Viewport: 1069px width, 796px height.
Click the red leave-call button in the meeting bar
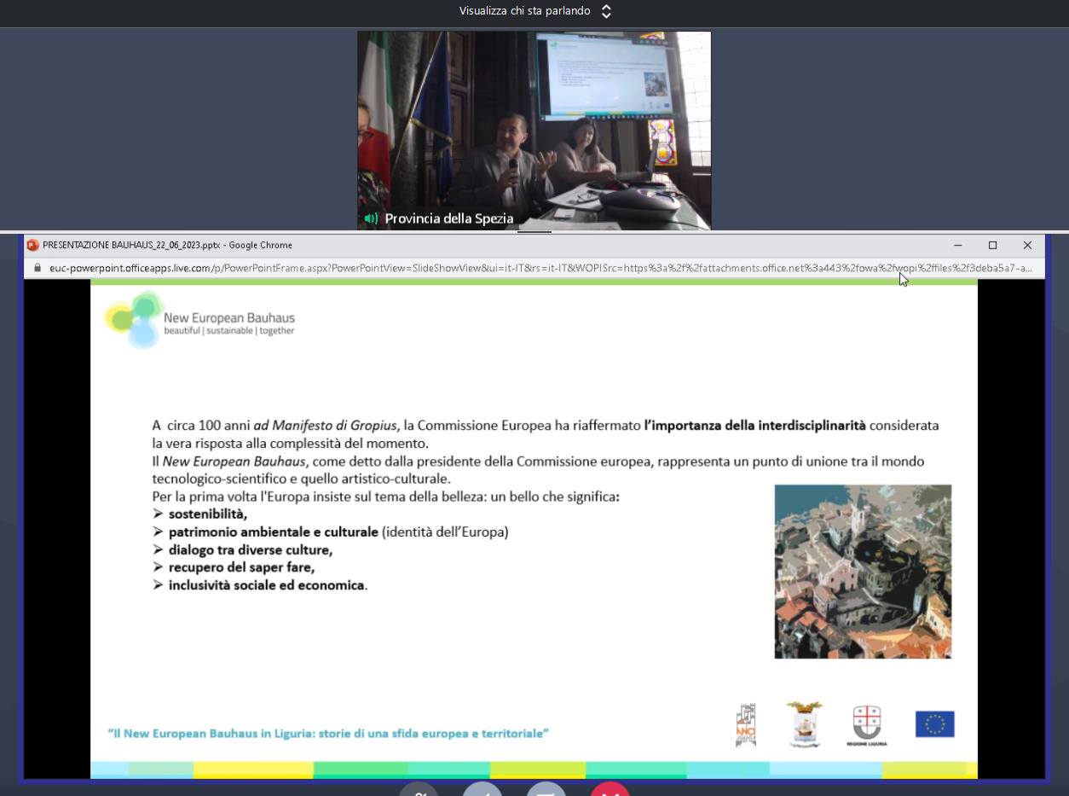click(610, 789)
